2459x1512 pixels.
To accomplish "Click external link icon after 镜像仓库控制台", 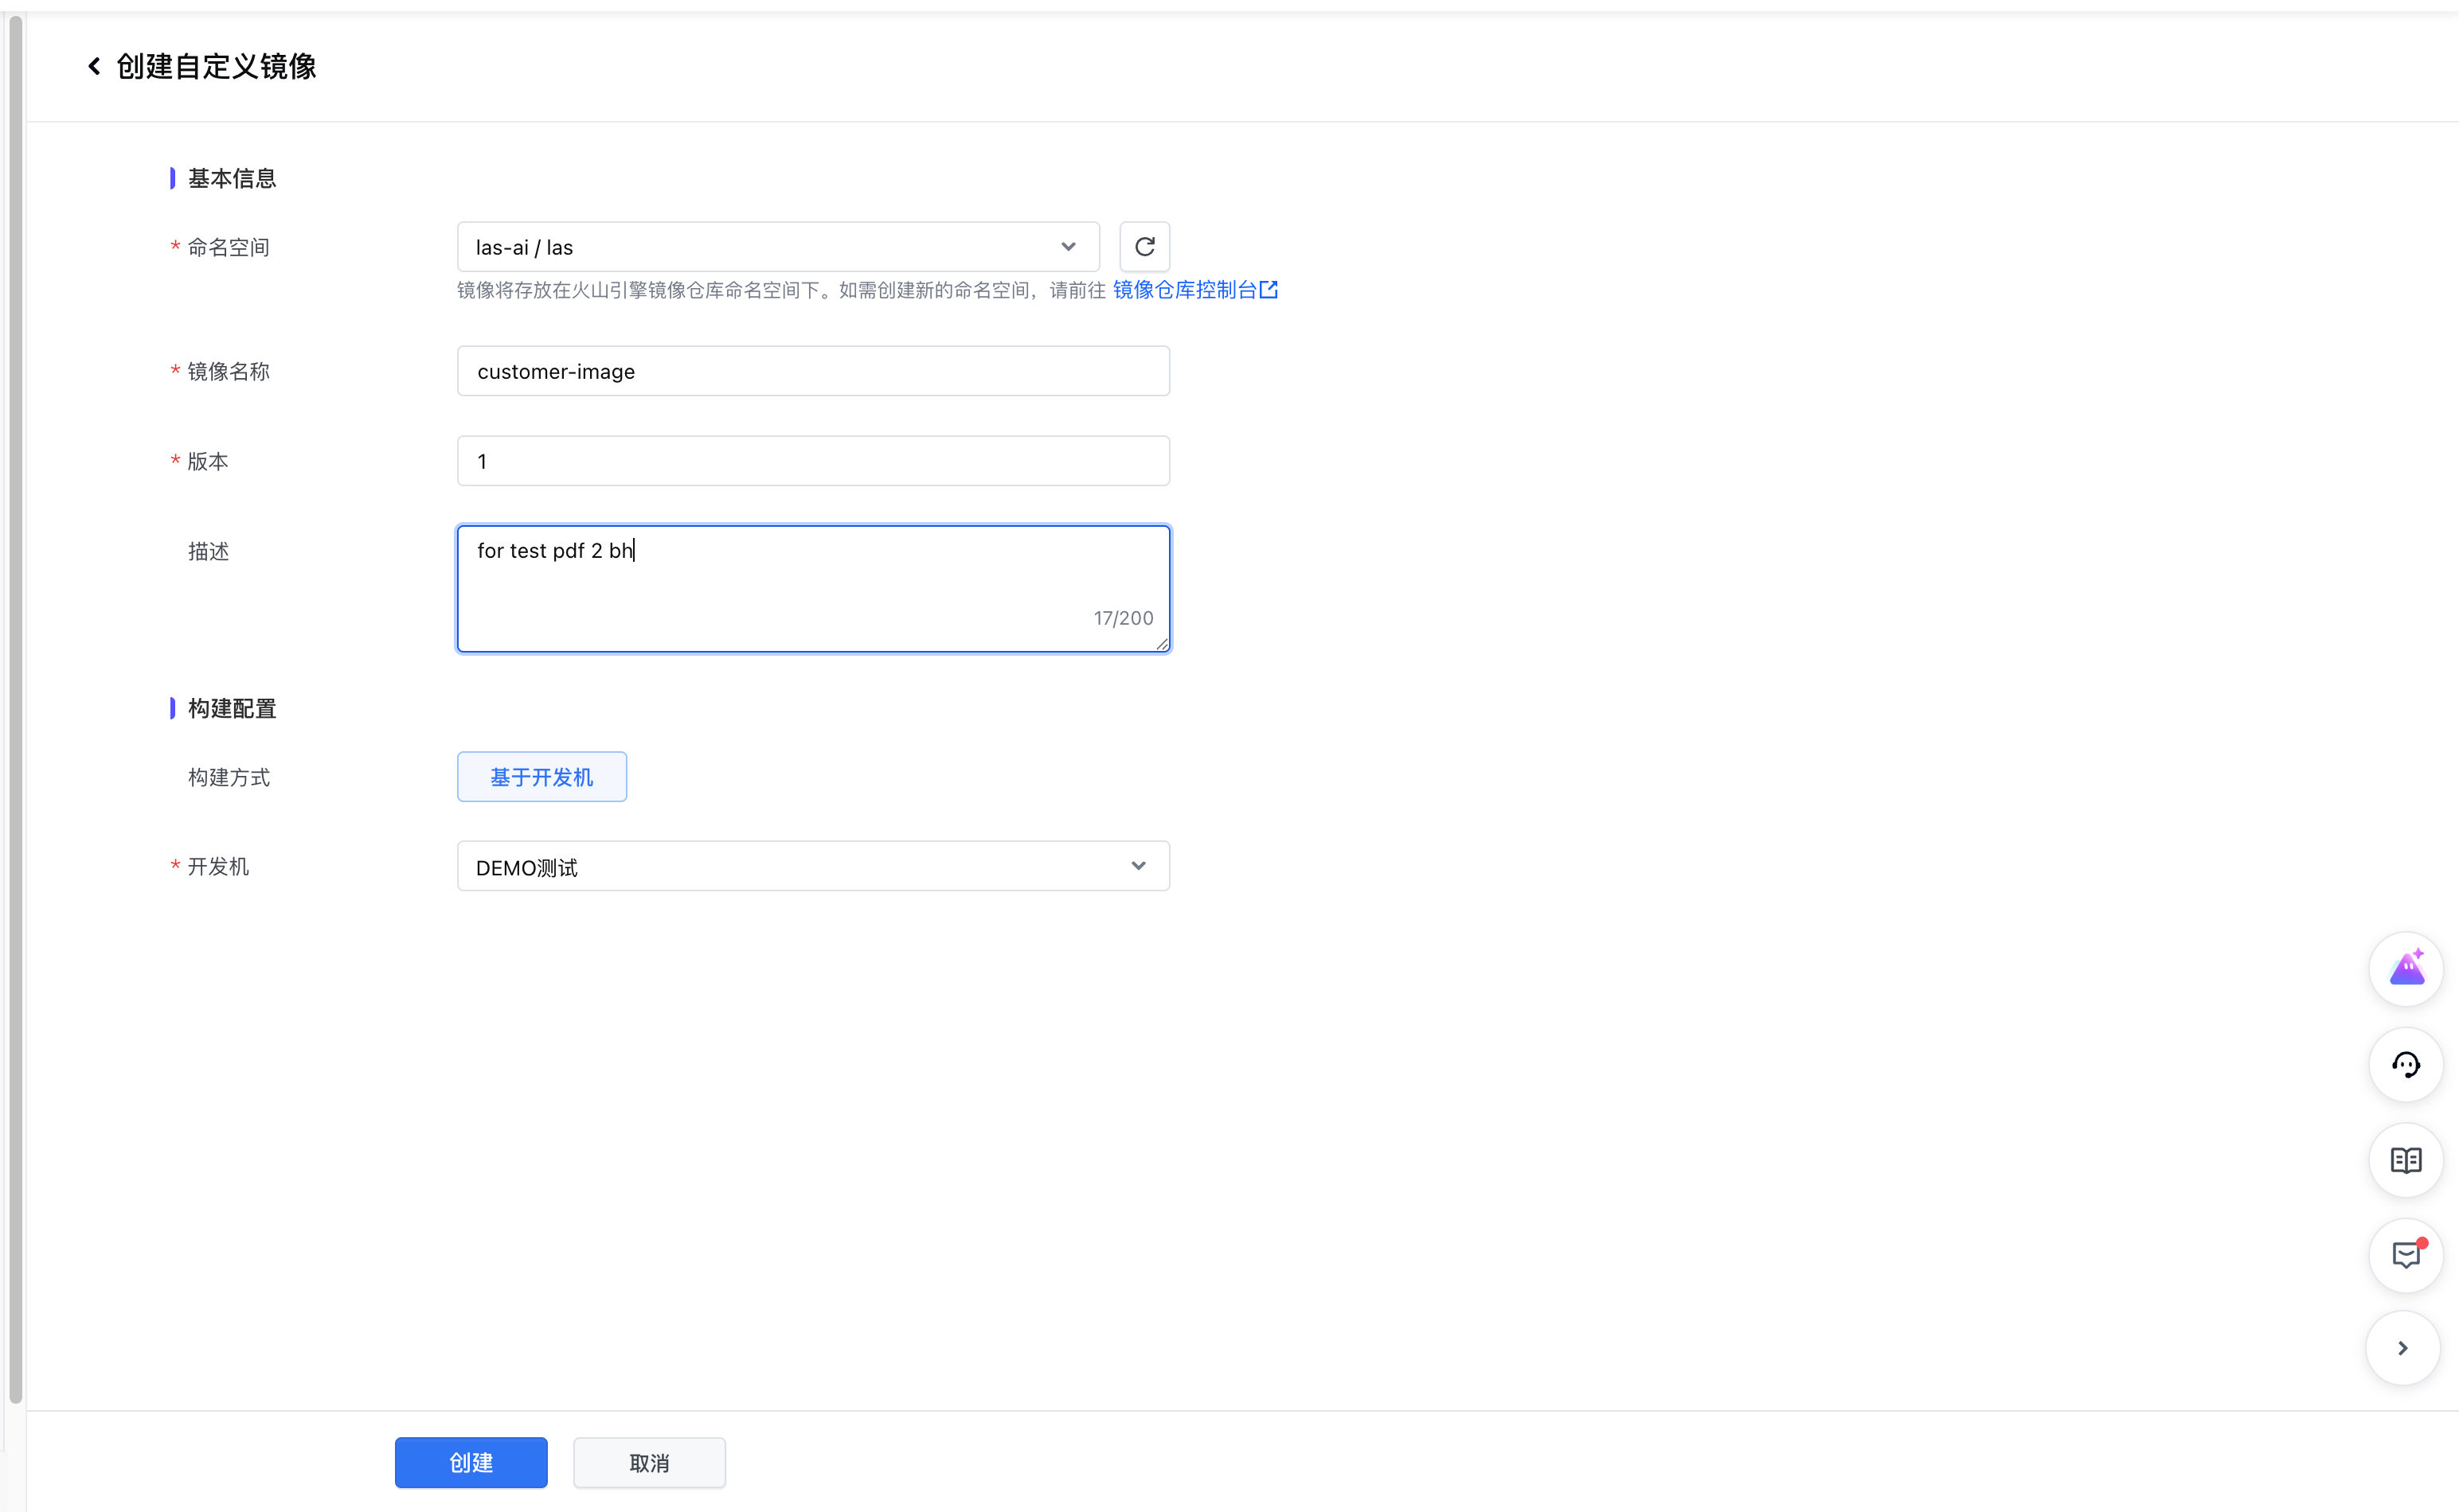I will point(1269,290).
